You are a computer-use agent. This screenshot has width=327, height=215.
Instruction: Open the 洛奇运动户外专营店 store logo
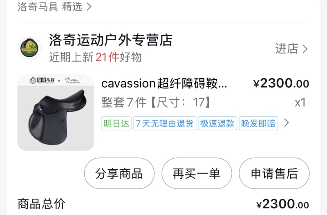tap(29, 48)
